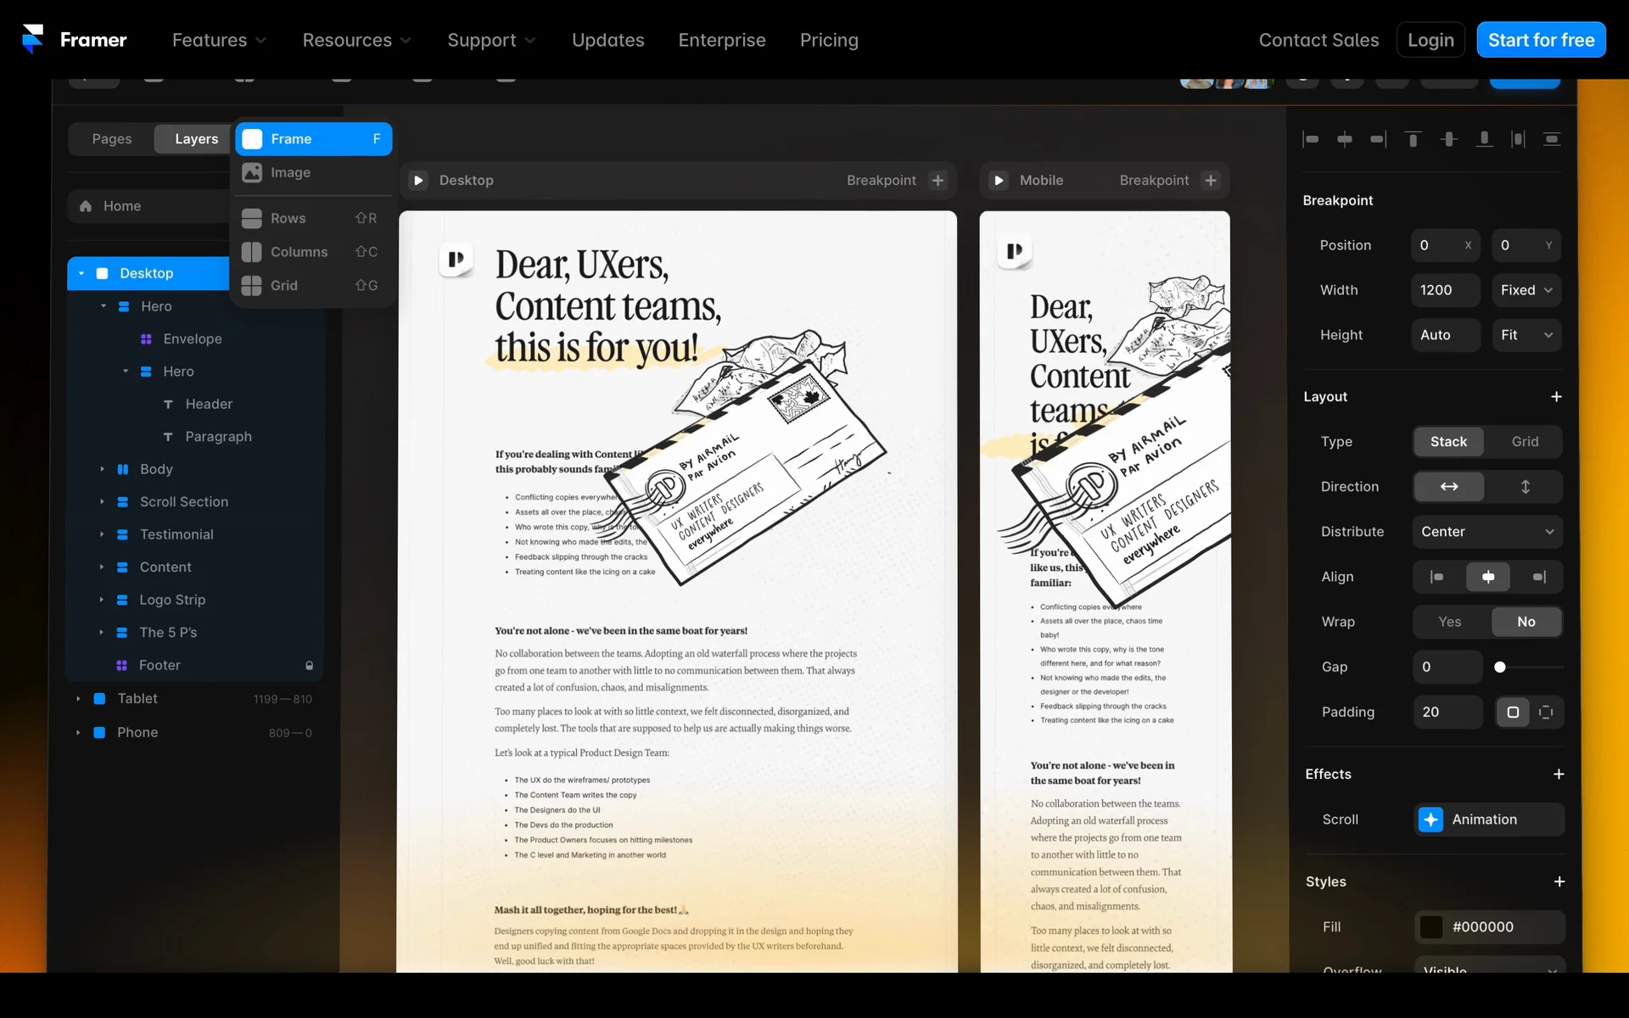Expand the Tablet layer
The height and width of the screenshot is (1018, 1629).
point(78,699)
